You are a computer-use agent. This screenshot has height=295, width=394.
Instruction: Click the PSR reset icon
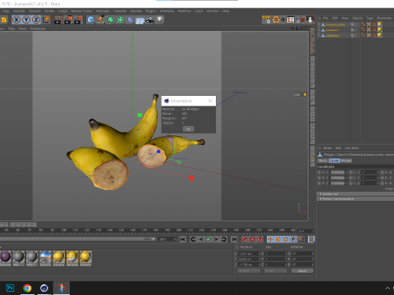click(x=266, y=20)
